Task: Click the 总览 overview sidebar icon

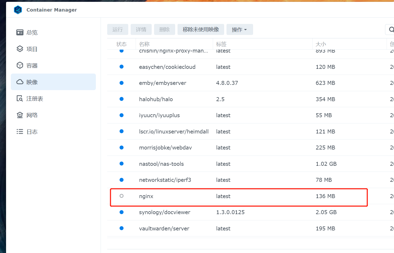Action: pyautogui.click(x=20, y=32)
